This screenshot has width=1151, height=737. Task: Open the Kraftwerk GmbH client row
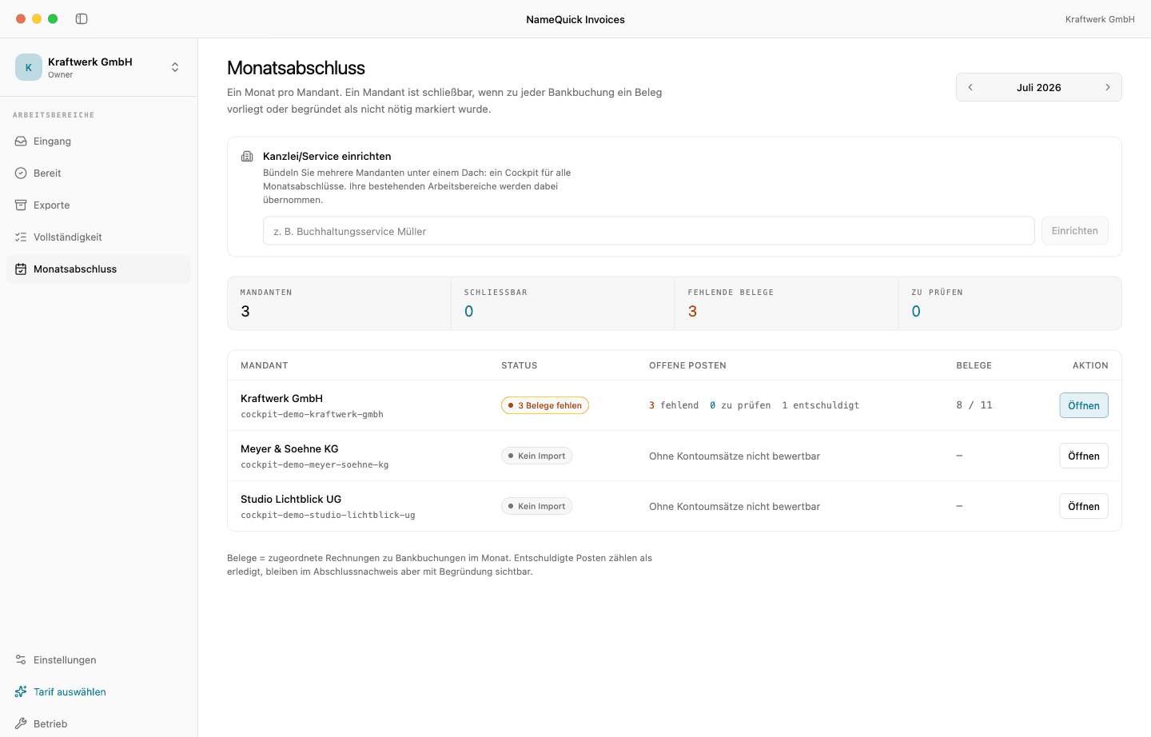tap(1084, 405)
